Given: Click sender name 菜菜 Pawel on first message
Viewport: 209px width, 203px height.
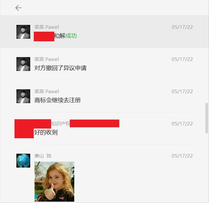Looking at the screenshot, I should click(x=46, y=27).
